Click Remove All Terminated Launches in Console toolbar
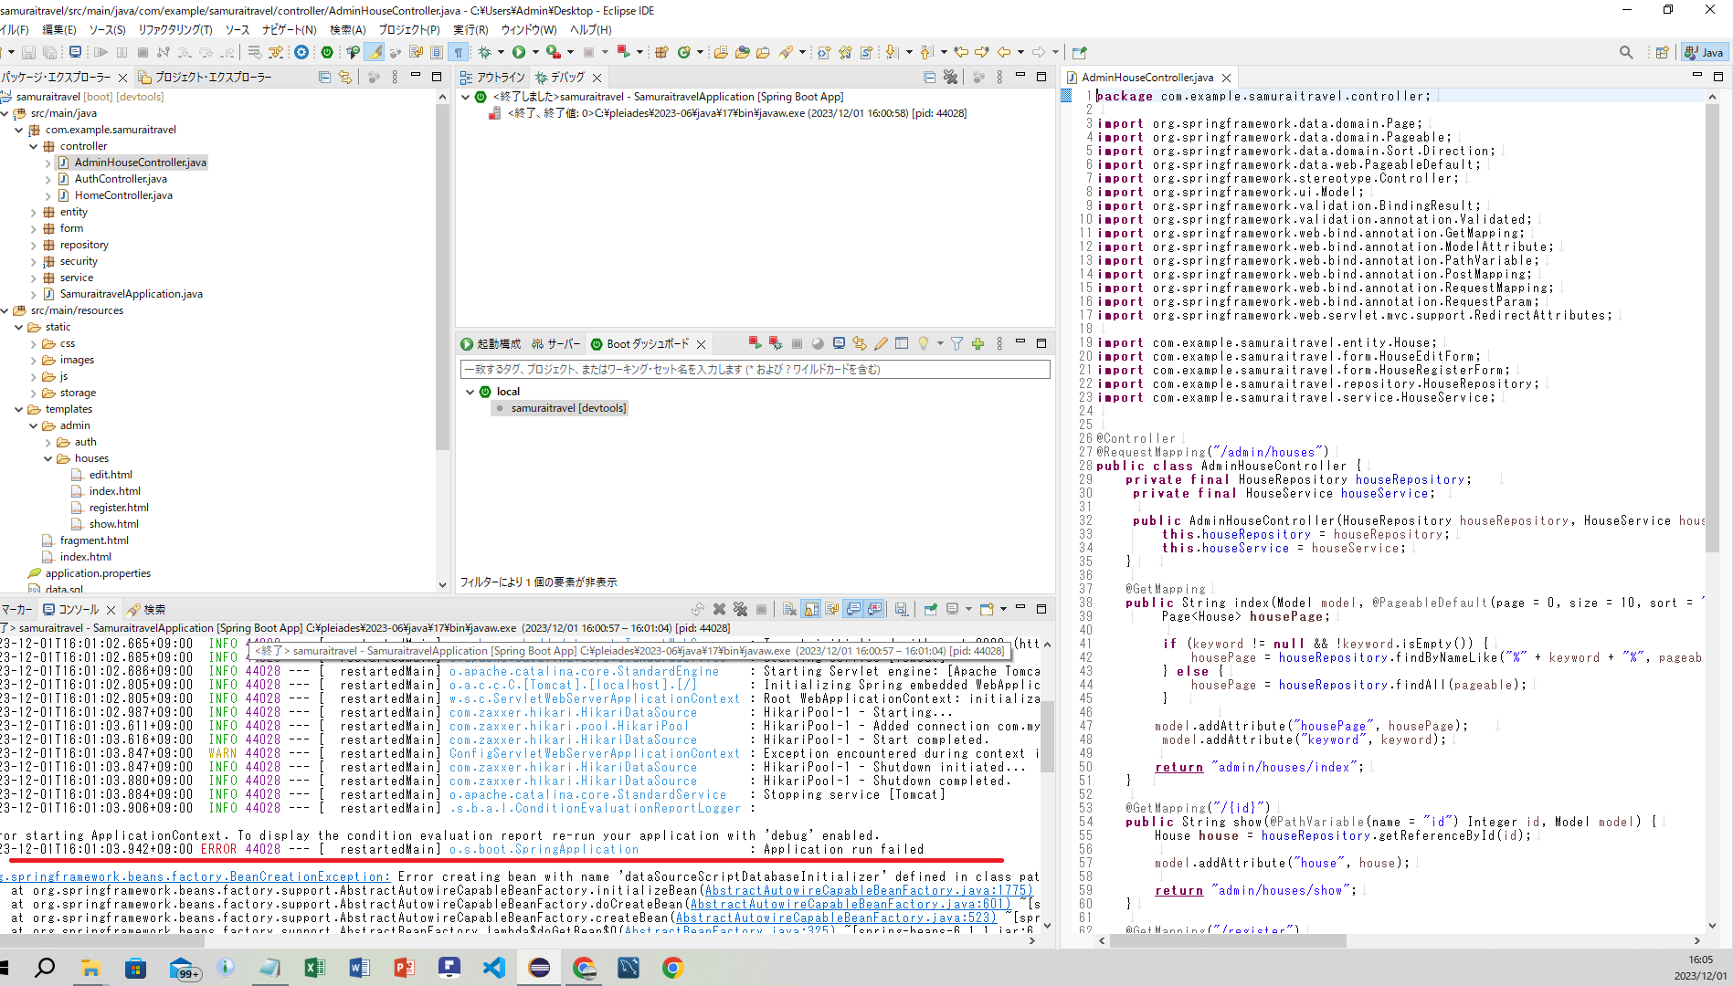This screenshot has width=1733, height=986. click(x=740, y=609)
